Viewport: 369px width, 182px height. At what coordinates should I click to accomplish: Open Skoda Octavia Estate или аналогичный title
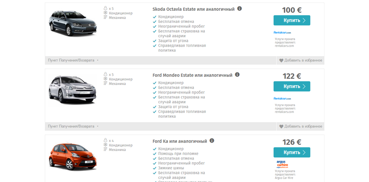pyautogui.click(x=193, y=9)
